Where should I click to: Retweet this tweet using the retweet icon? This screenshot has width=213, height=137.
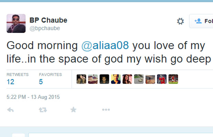pos(43,110)
